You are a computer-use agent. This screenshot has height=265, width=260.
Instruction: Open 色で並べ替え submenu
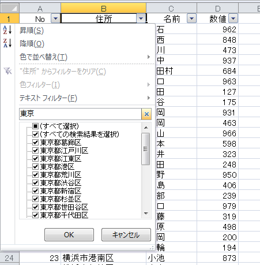(85, 57)
